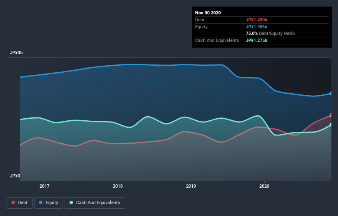Click the Debt row label in tooltip
Screen dimensions: 338x216
click(200, 20)
